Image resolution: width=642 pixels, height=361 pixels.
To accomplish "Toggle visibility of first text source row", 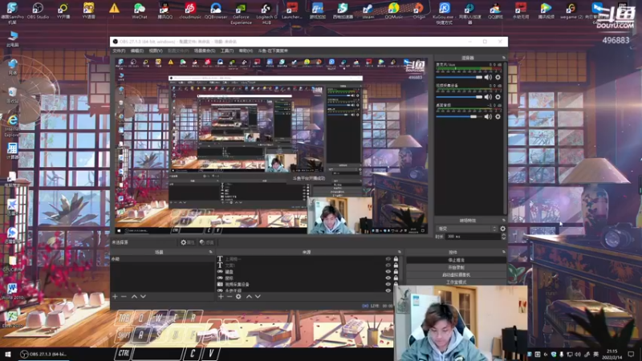I will click(388, 259).
